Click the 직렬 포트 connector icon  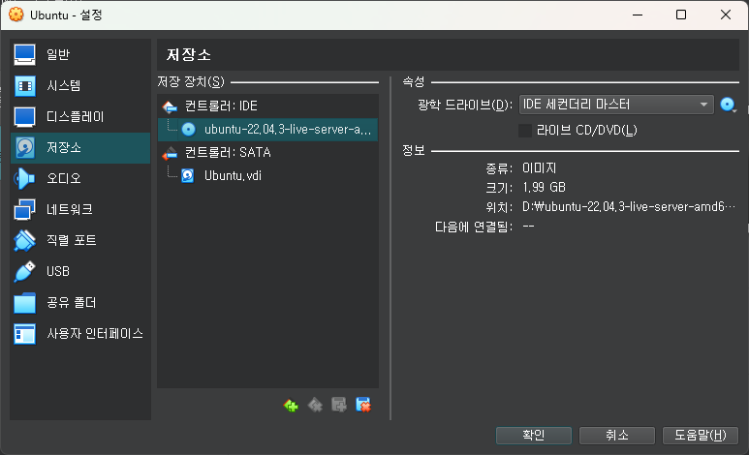point(24,241)
